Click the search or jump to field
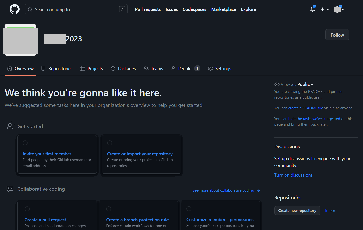 click(x=76, y=9)
